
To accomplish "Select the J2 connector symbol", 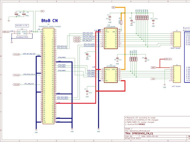I will pyautogui.click(x=177, y=39).
